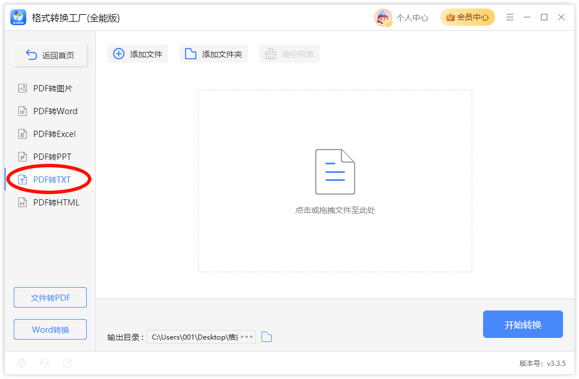579x379 pixels.
Task: Minimize the window
Action: coord(527,17)
